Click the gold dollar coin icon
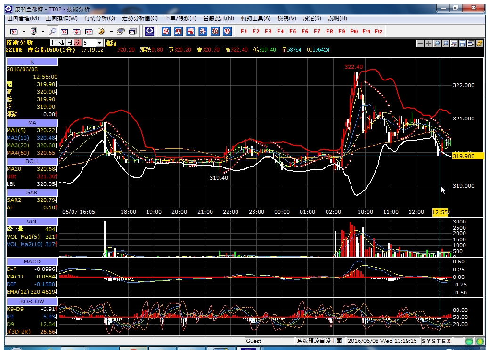Image resolution: width=490 pixels, height=350 pixels. [101, 31]
